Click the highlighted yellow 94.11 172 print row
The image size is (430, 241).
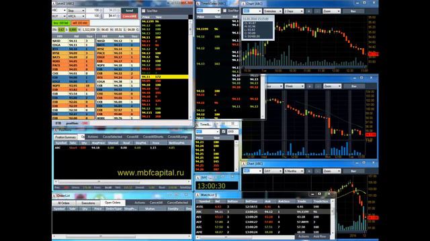[x=165, y=77]
